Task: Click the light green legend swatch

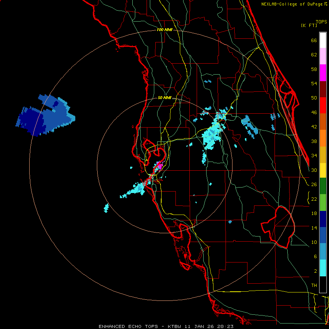Action: click(323, 203)
